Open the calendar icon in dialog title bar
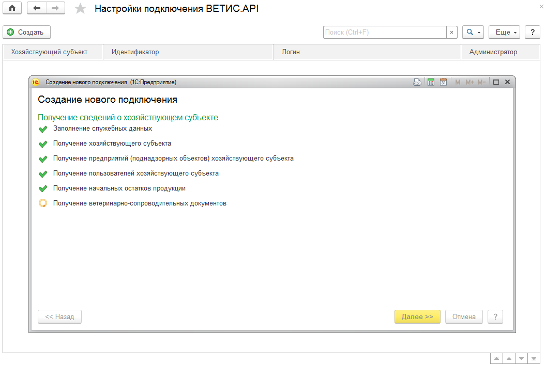Screen dimensions: 546x365 pos(443,82)
